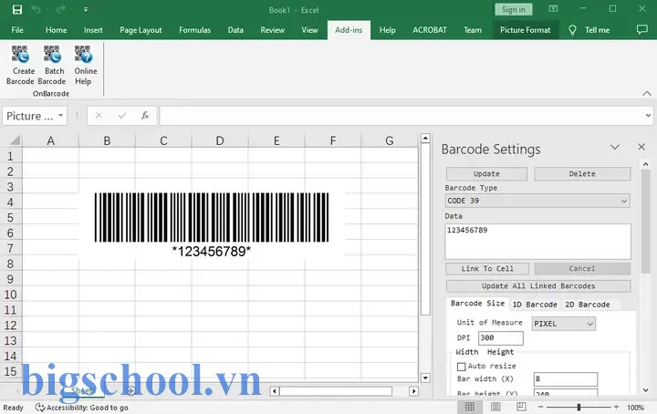Click Update All Linked Barcodes
This screenshot has width=657, height=414.
point(538,286)
